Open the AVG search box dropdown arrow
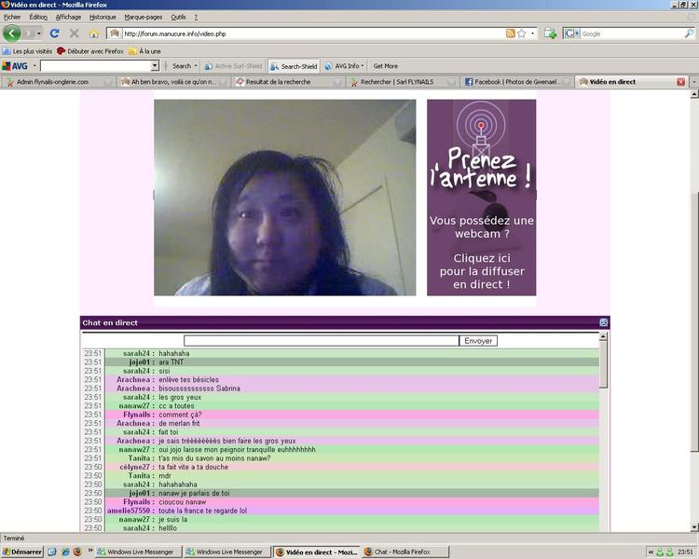This screenshot has width=699, height=559. [155, 66]
